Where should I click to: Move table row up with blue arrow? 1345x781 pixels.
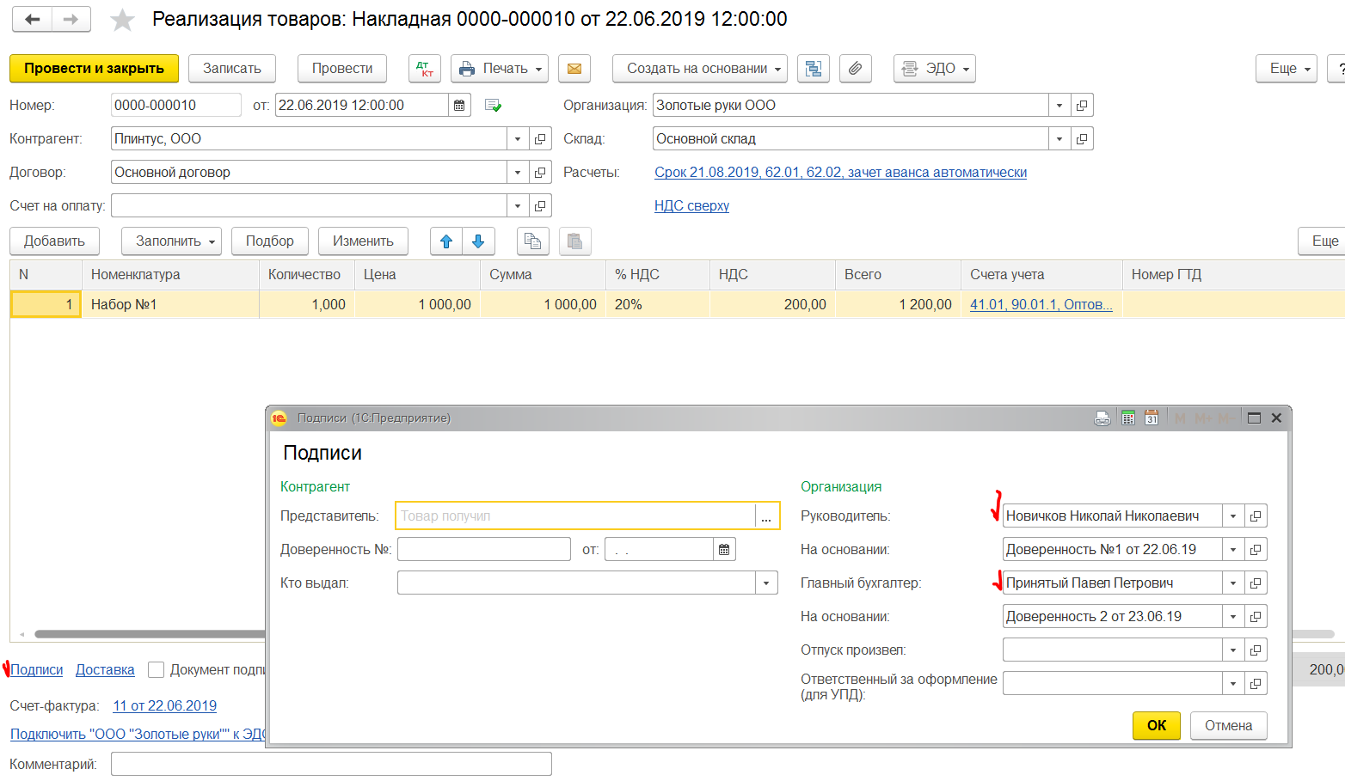pos(446,241)
